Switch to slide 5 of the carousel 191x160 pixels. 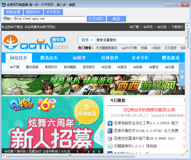pos(99,152)
